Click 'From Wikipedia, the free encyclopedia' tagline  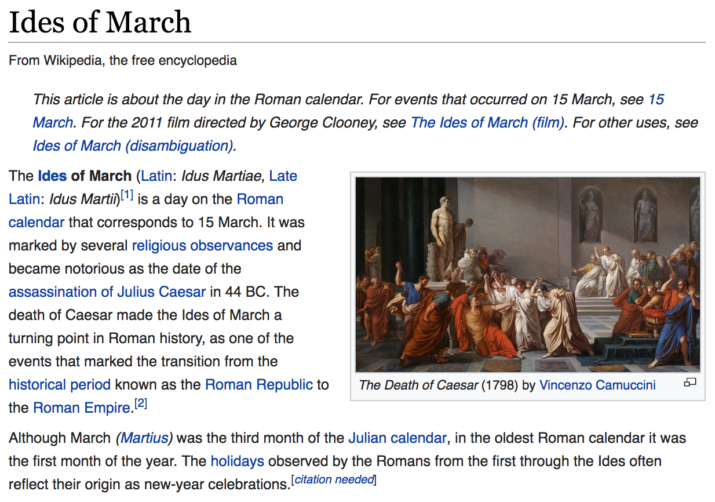[123, 60]
